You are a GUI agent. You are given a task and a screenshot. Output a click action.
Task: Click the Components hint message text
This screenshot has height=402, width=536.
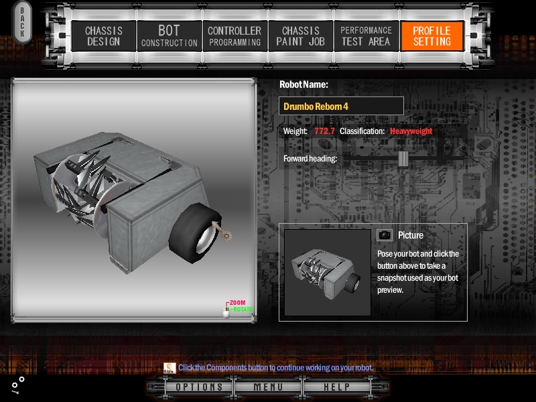pyautogui.click(x=275, y=368)
